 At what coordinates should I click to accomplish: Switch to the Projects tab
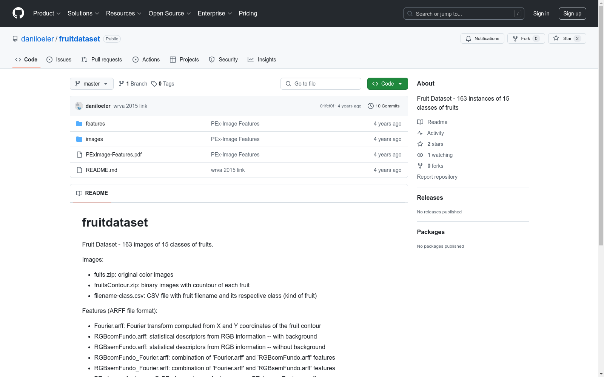(184, 60)
